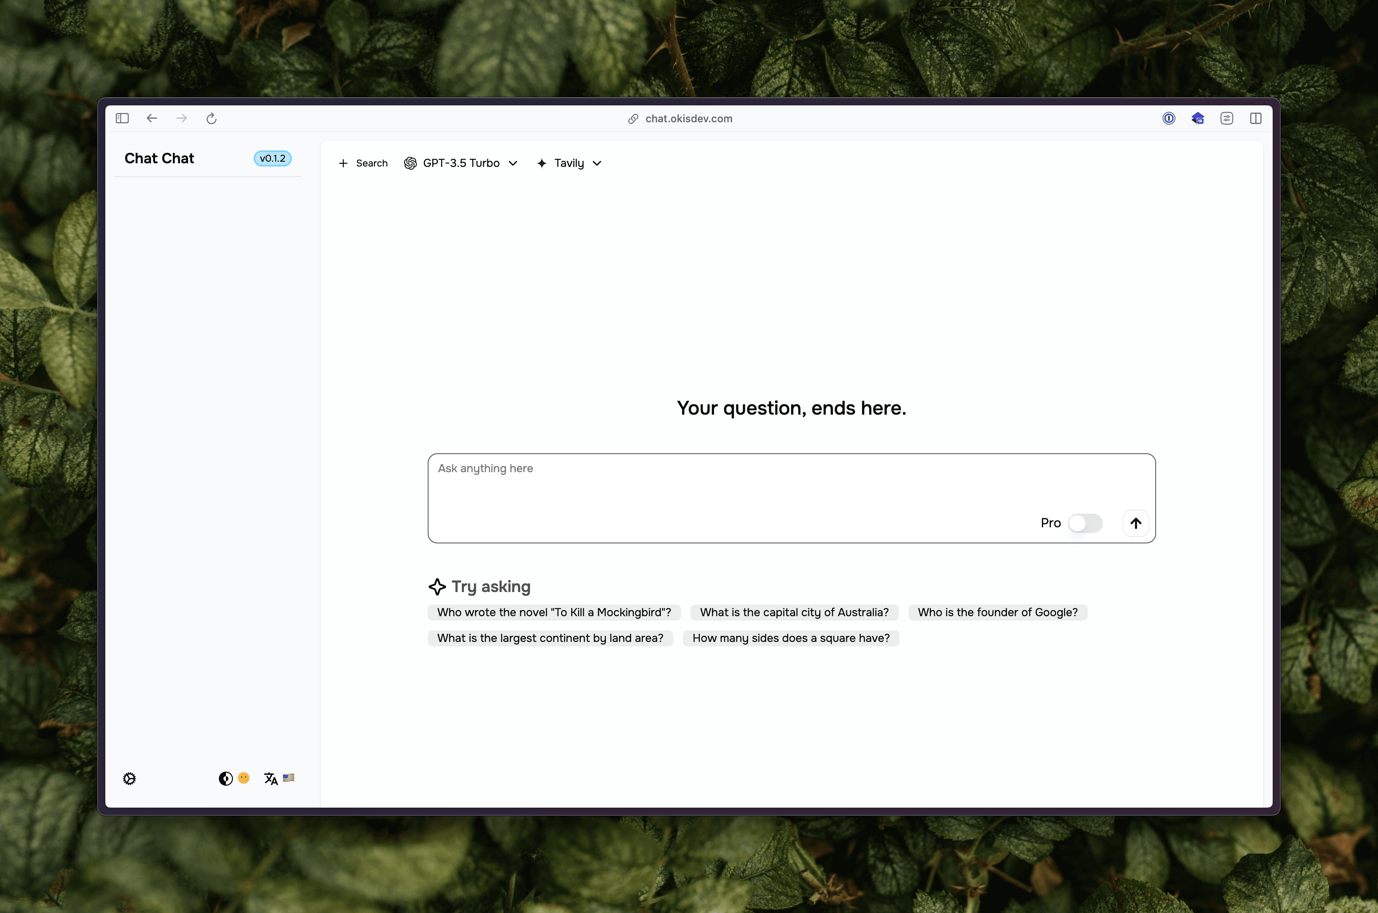Select 'What is the largest continent by land area'

point(550,637)
